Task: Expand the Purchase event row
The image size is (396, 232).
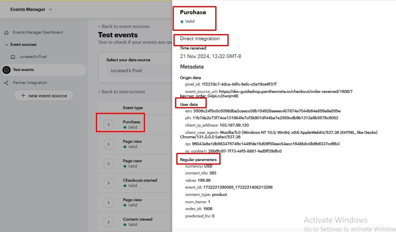Action: click(x=108, y=125)
